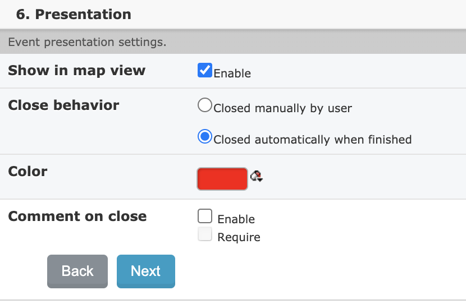Open the color picker paint bucket icon
Screen dimensions: 466x304
pyautogui.click(x=257, y=176)
